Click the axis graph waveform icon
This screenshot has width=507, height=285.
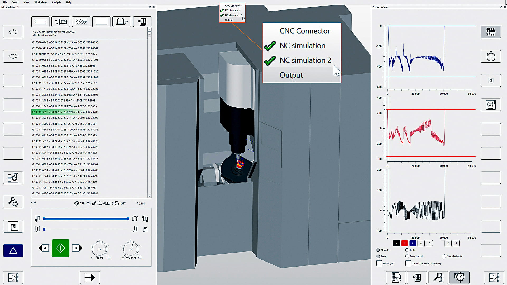point(491,32)
